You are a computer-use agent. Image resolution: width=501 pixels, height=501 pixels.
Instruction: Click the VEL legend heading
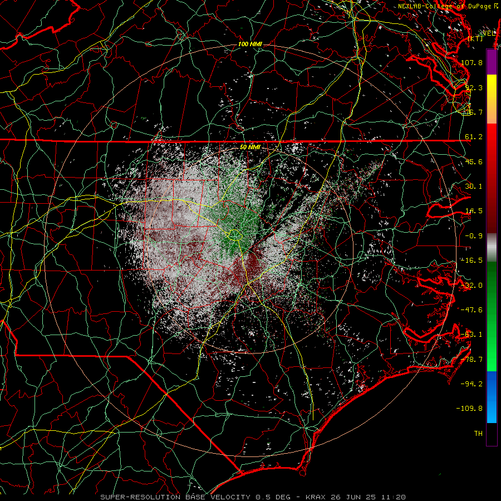coord(489,33)
